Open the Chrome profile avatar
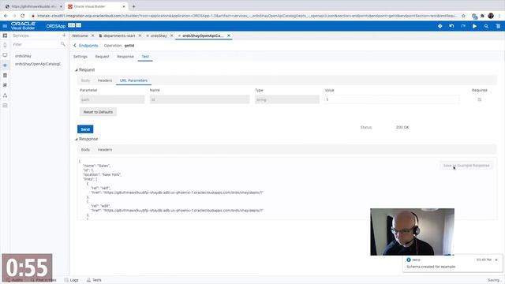Image resolution: width=505 pixels, height=284 pixels. tap(491, 16)
